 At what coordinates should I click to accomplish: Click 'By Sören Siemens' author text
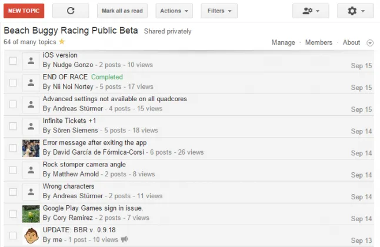pyautogui.click(x=70, y=131)
